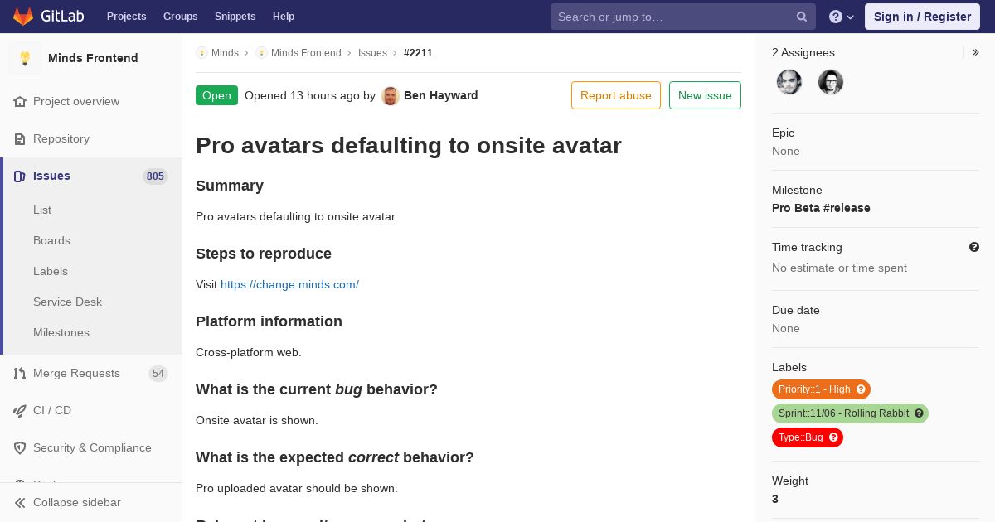Click the GitLab fox logo

pyautogui.click(x=23, y=17)
